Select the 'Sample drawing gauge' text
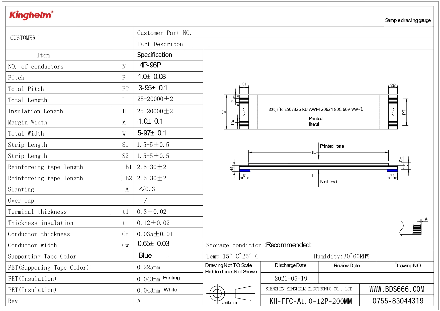Image resolution: width=440 pixels, height=311 pixels. point(408,20)
